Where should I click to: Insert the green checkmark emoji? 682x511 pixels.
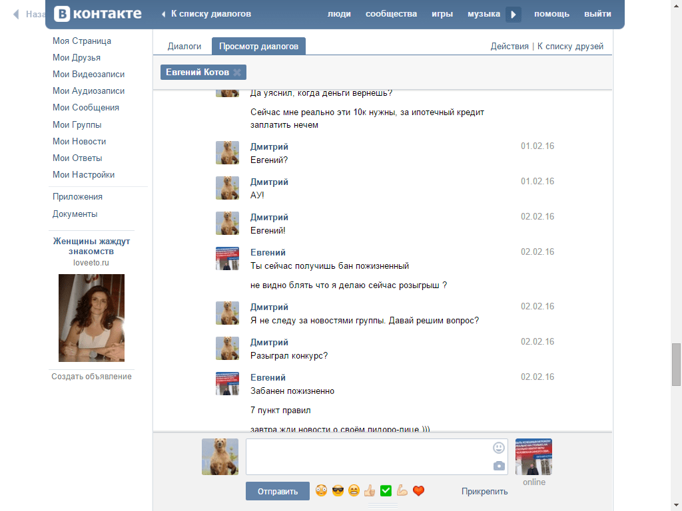coord(386,491)
